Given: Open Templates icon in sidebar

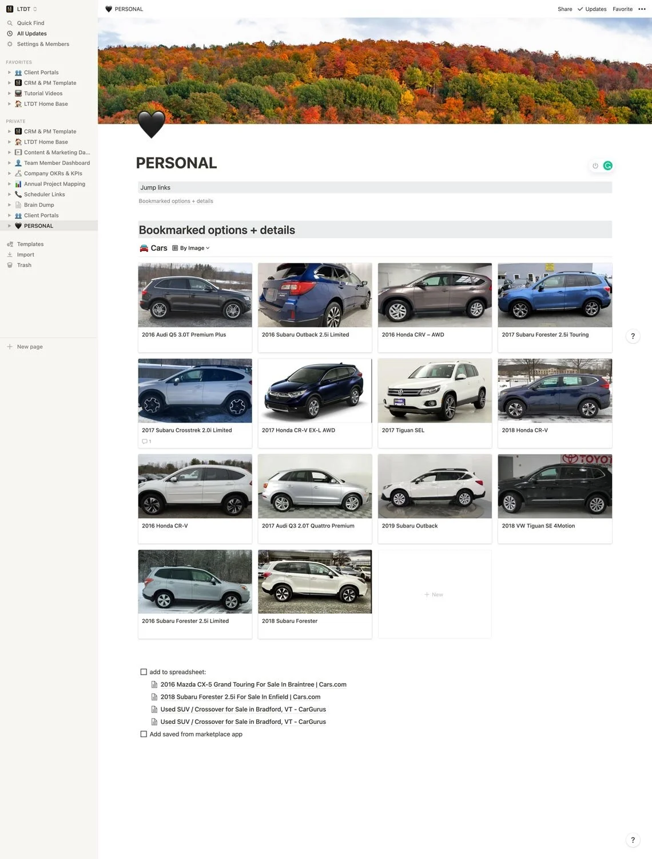Looking at the screenshot, I should click(10, 244).
